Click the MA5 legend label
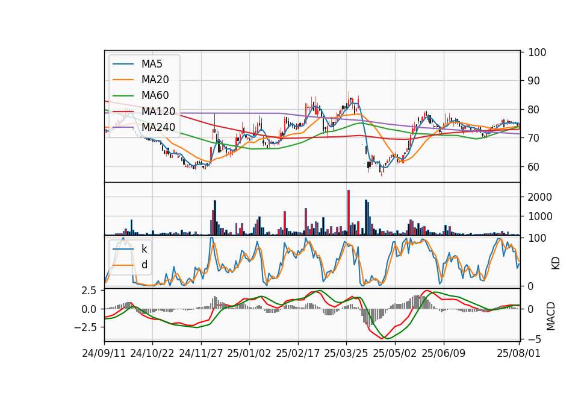 coord(152,64)
